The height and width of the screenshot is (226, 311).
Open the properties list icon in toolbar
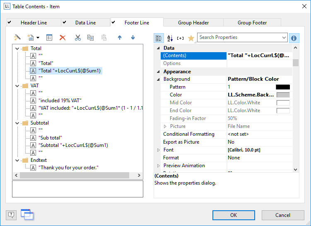pyautogui.click(x=49, y=38)
